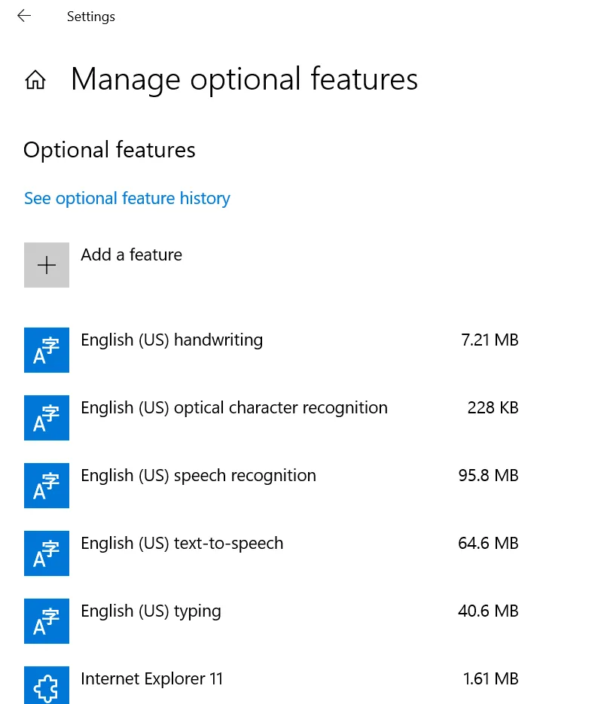Click the Settings window title text
Screen dimensions: 595x704
(91, 17)
